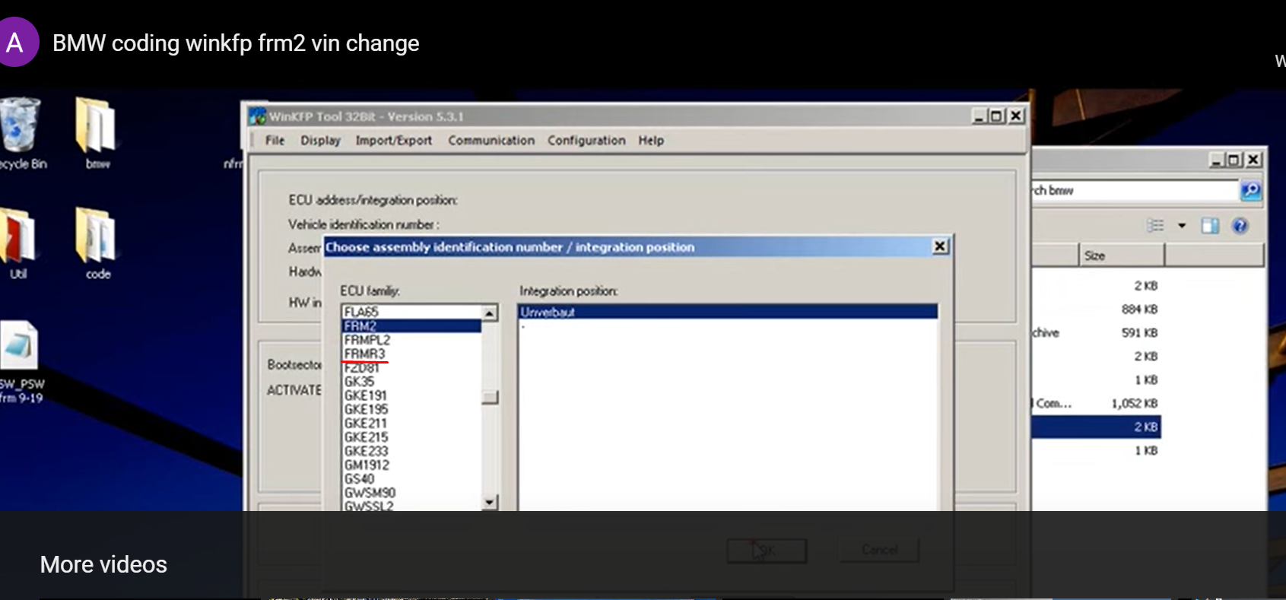
Task: Click the search magnifier in explorer window
Action: (x=1250, y=190)
